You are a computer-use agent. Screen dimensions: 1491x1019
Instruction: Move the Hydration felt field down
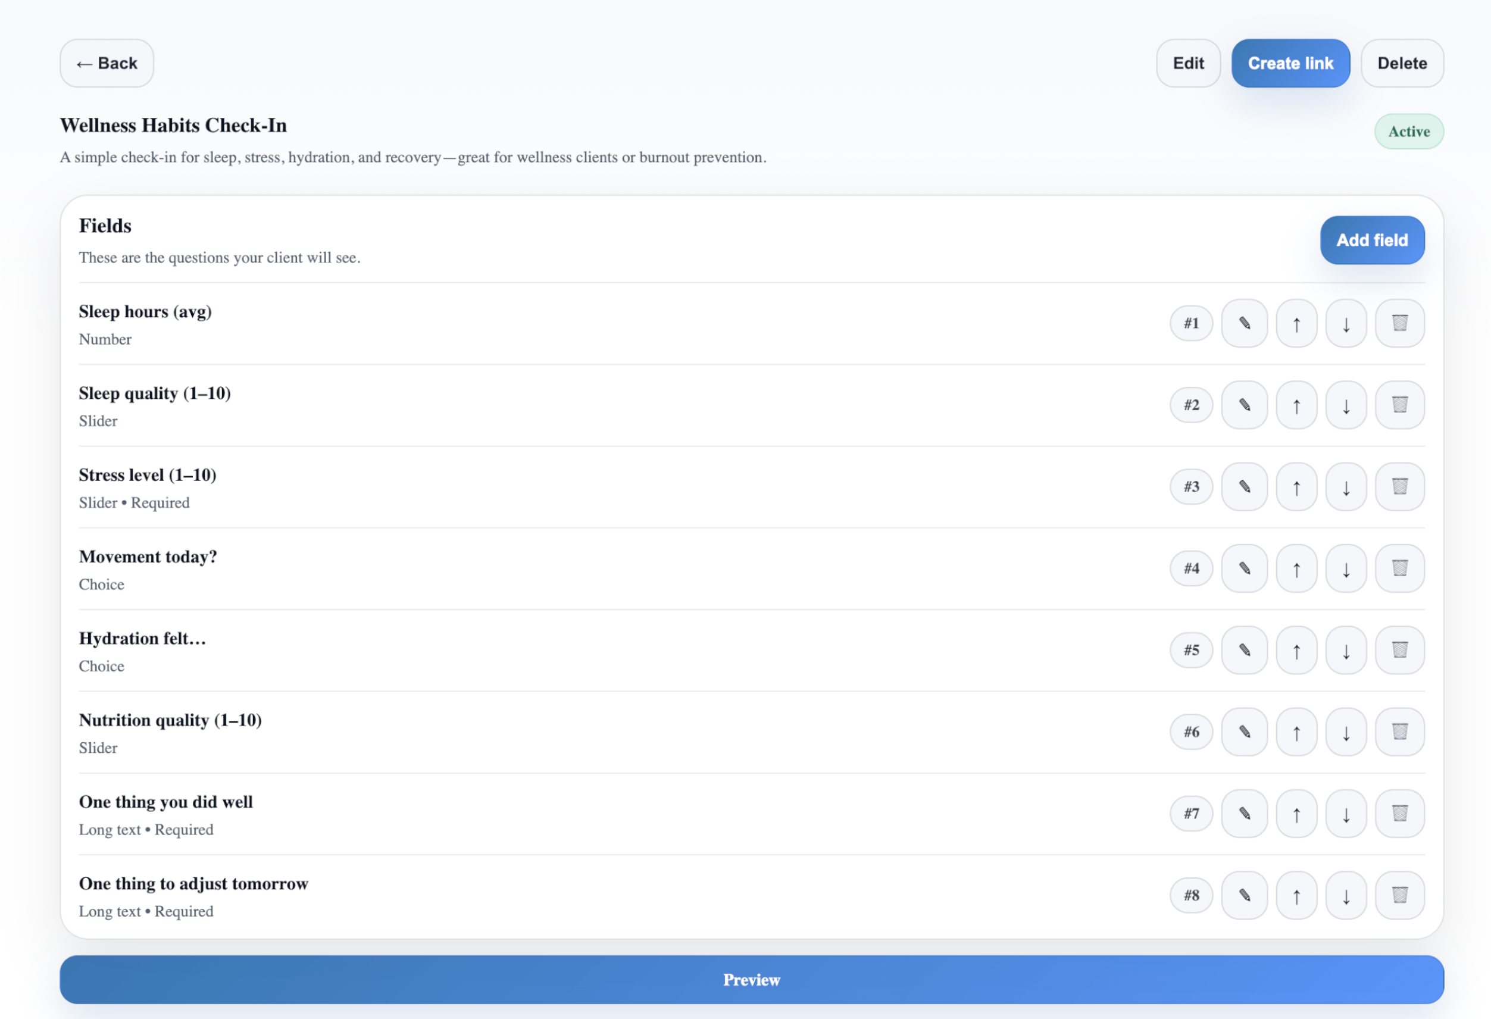[x=1346, y=650]
